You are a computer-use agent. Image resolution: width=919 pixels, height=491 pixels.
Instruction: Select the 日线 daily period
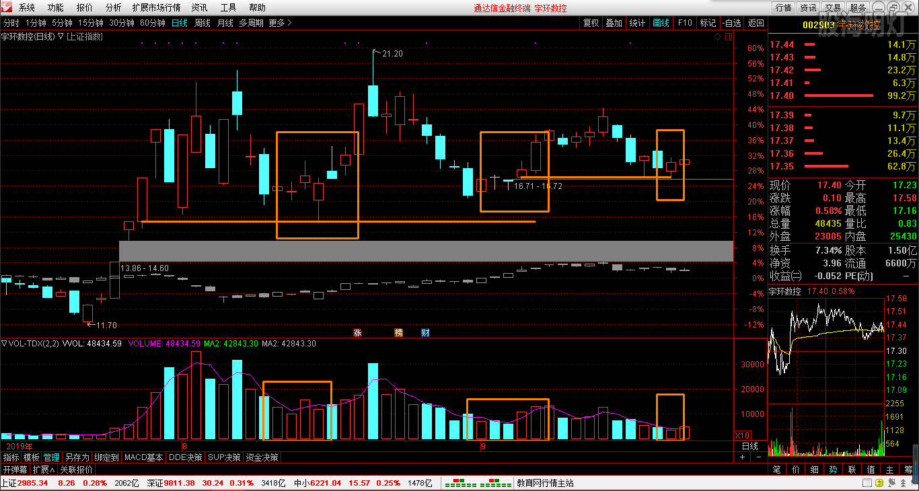(180, 23)
